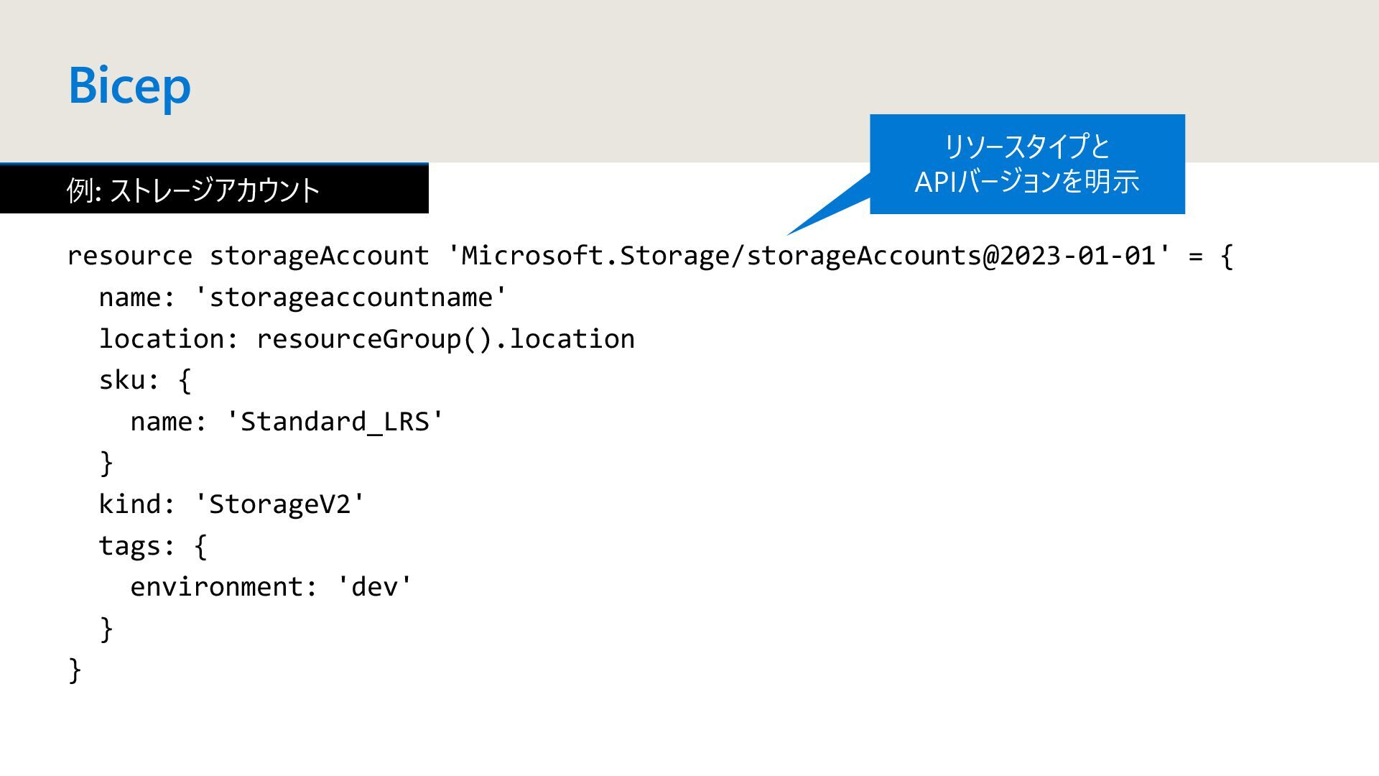Click the kind property name
This screenshot has width=1379, height=776.
tap(129, 504)
